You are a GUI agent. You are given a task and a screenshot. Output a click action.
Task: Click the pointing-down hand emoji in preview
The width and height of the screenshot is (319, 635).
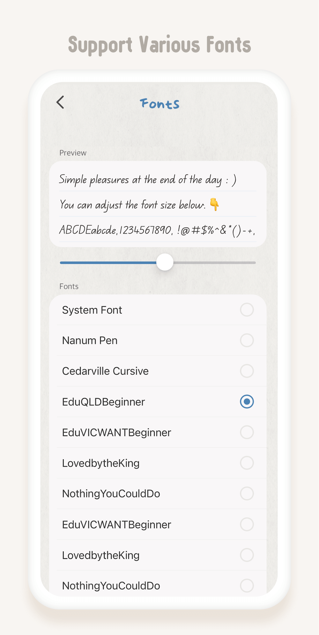(x=214, y=204)
